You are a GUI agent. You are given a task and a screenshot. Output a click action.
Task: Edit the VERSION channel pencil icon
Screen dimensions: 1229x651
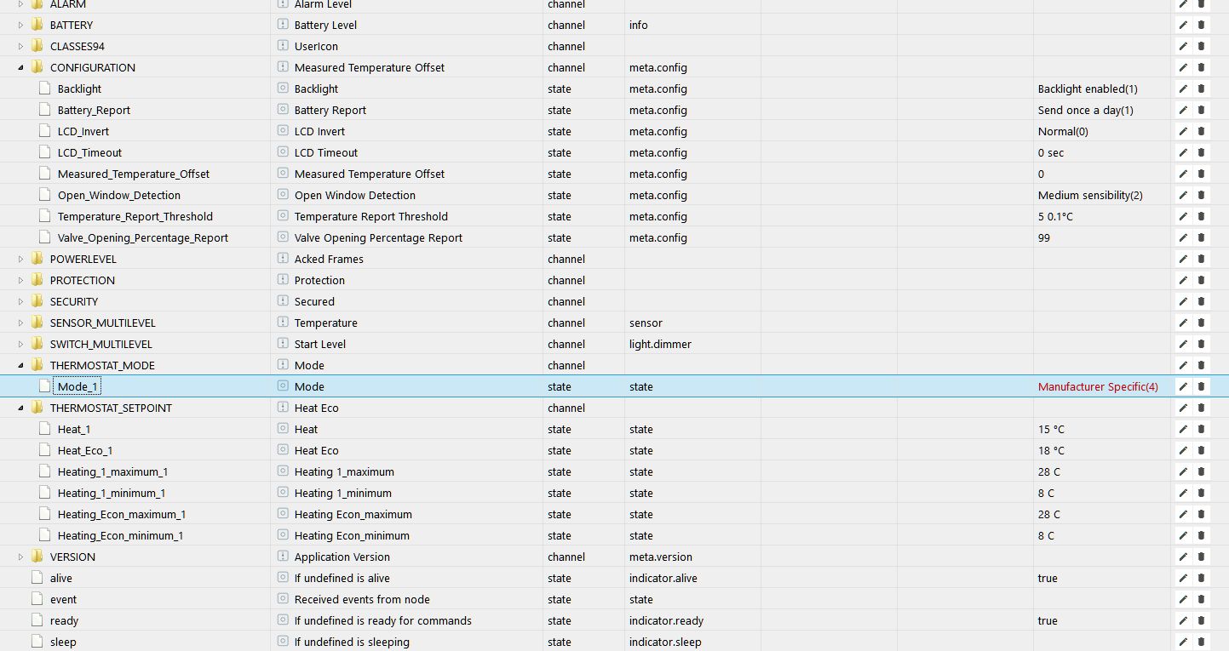[1183, 557]
